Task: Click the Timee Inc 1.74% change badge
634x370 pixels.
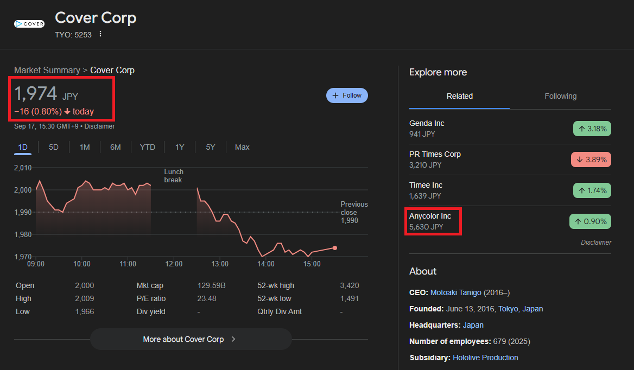Action: 592,190
